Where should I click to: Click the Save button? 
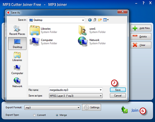tap(118, 90)
